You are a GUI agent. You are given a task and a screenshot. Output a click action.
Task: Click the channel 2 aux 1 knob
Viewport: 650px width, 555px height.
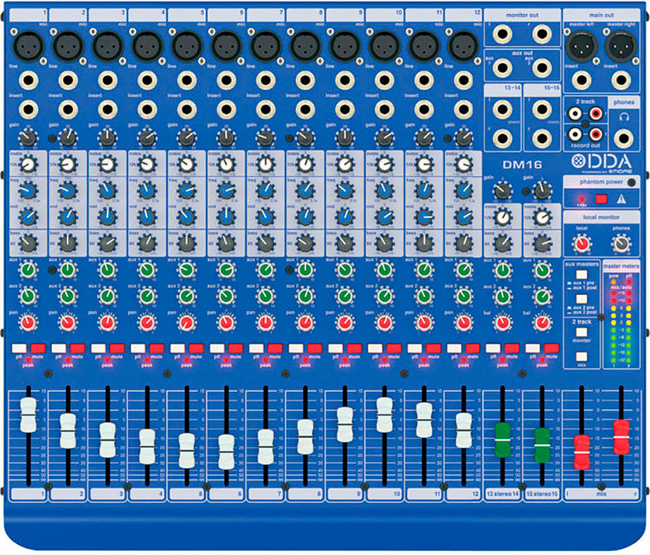click(67, 269)
